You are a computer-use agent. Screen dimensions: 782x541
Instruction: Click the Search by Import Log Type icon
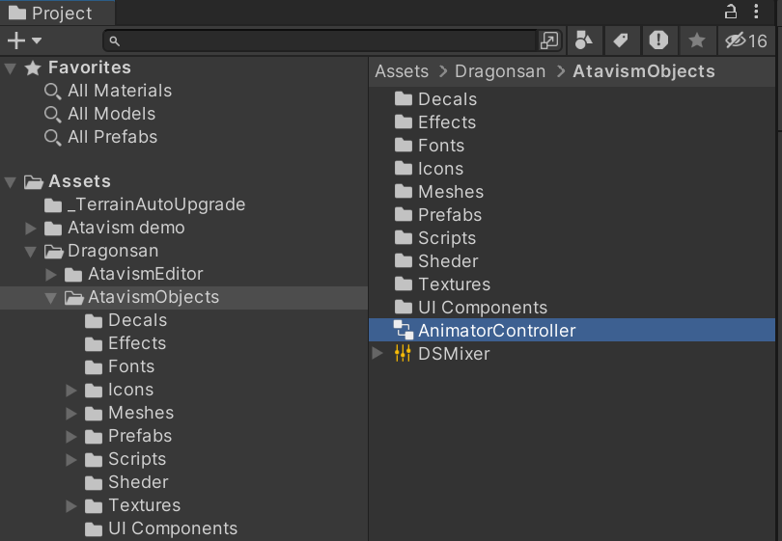658,41
